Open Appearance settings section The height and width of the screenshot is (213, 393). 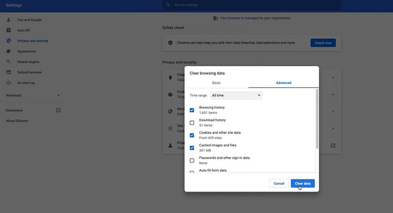26,52
